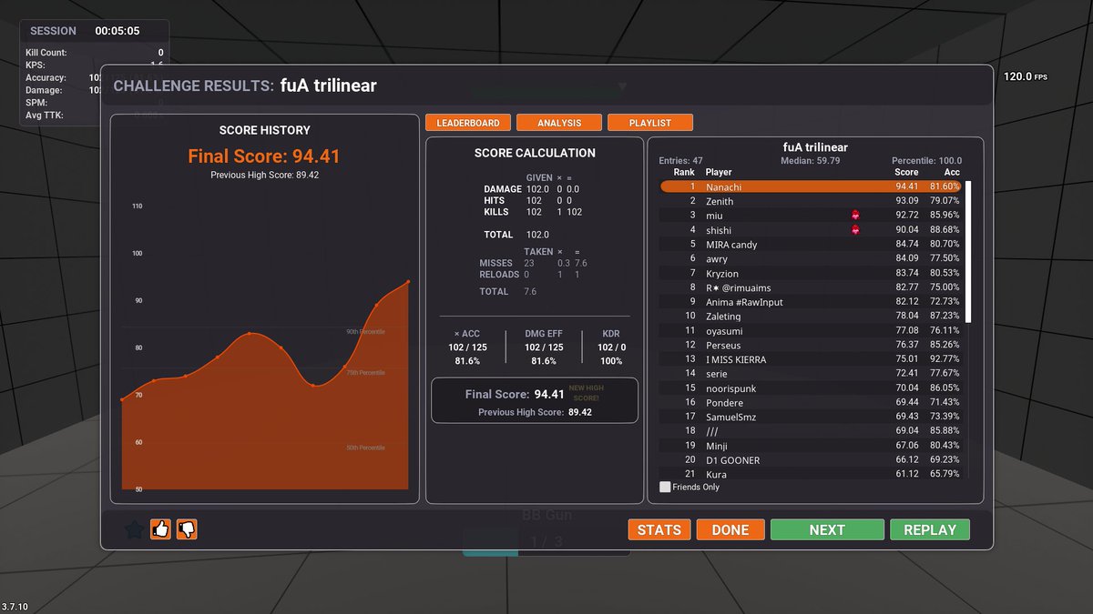Select player /// at rank 18

click(811, 431)
